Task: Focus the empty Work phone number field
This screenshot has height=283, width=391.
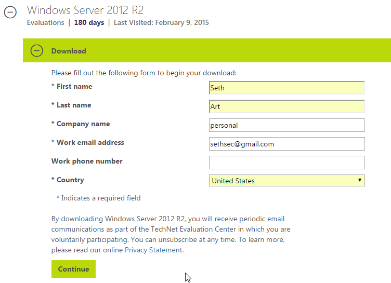Action: tap(286, 163)
